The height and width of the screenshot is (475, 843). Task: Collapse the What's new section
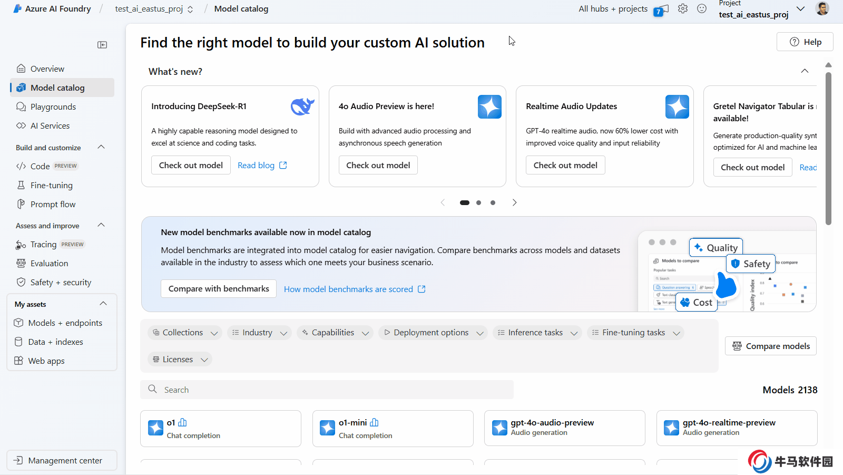pos(805,71)
